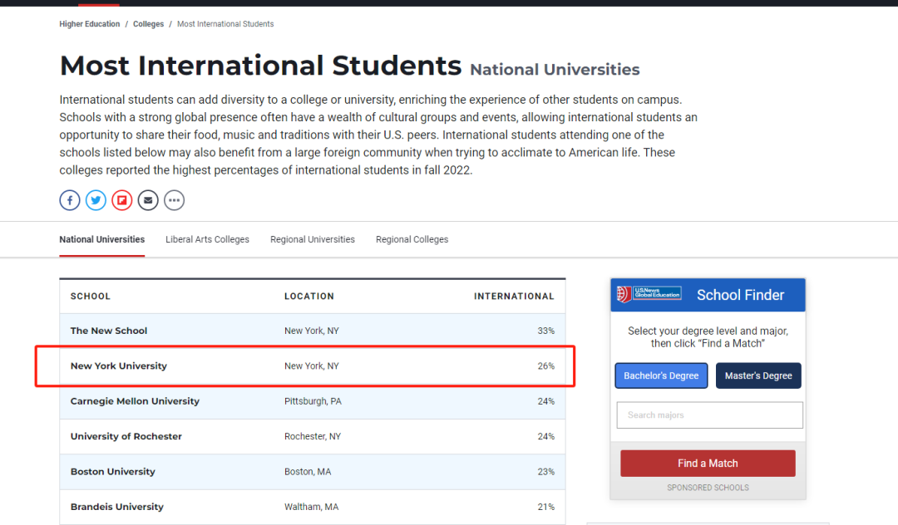Click the SCHOOL column header
This screenshot has width=898, height=525.
91,297
